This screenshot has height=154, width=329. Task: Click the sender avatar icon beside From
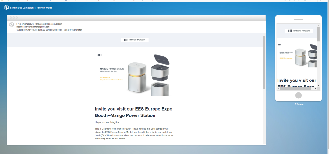[x=12, y=25]
